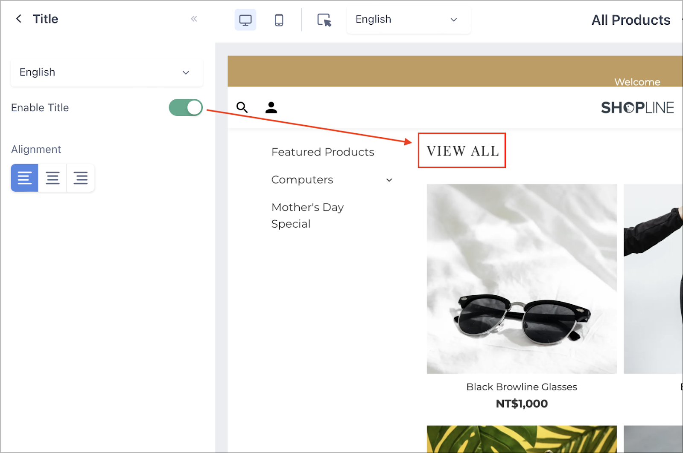Click the account profile icon

pos(271,107)
